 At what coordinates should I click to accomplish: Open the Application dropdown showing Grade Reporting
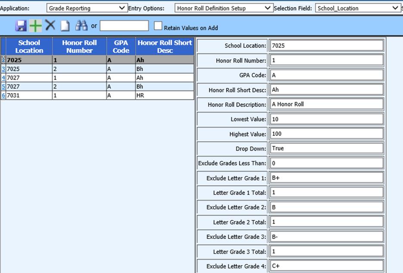87,8
